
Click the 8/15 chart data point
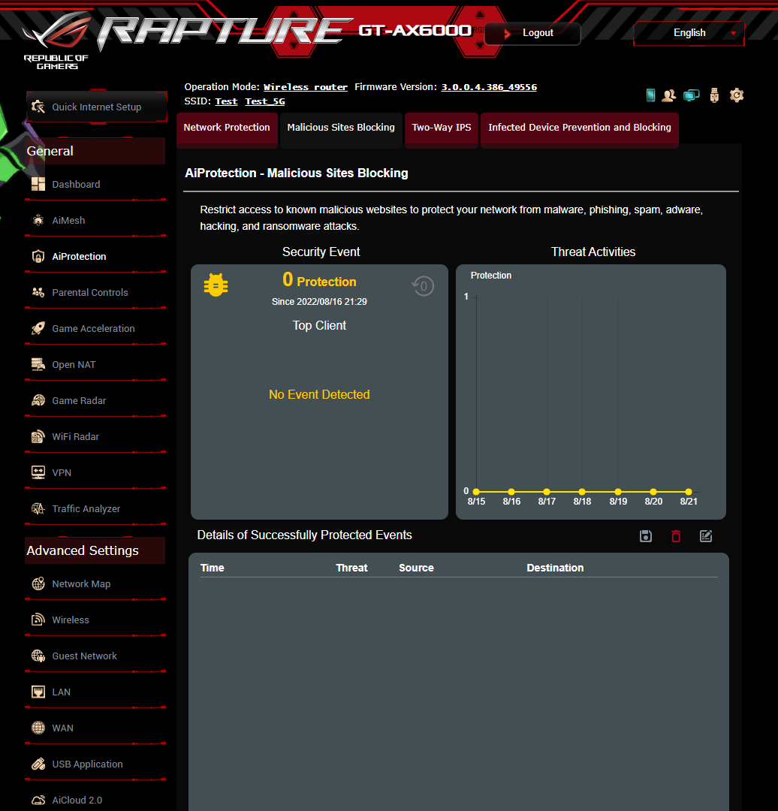point(476,492)
